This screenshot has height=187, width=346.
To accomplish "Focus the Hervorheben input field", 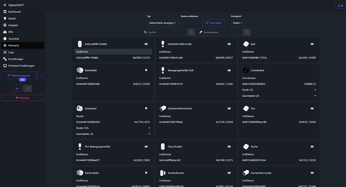I will [220, 32].
